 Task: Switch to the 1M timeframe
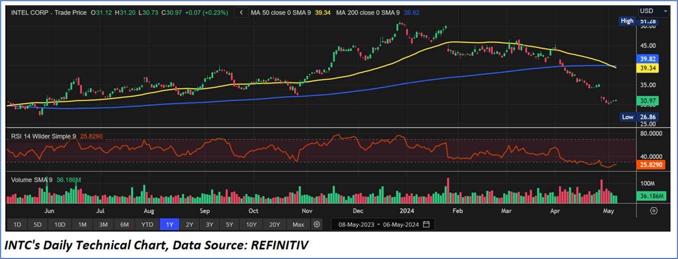[82, 224]
